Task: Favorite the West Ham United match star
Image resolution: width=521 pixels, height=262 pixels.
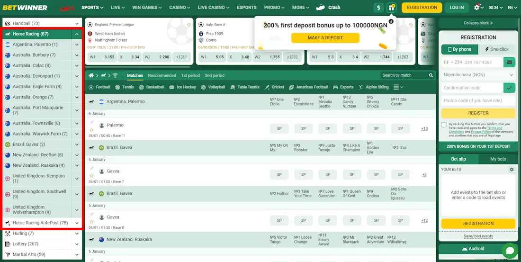Action: pyautogui.click(x=189, y=25)
